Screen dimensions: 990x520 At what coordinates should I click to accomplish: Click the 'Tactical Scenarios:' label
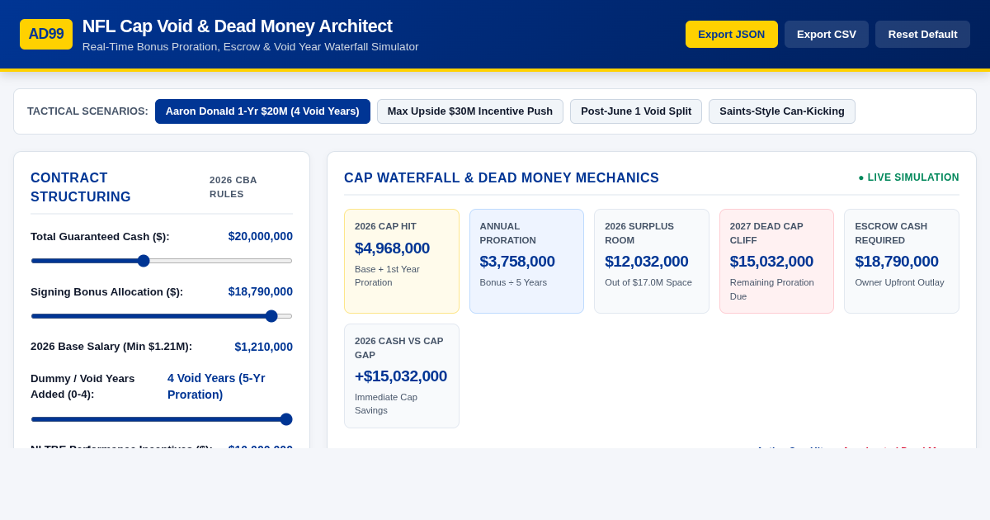click(87, 111)
